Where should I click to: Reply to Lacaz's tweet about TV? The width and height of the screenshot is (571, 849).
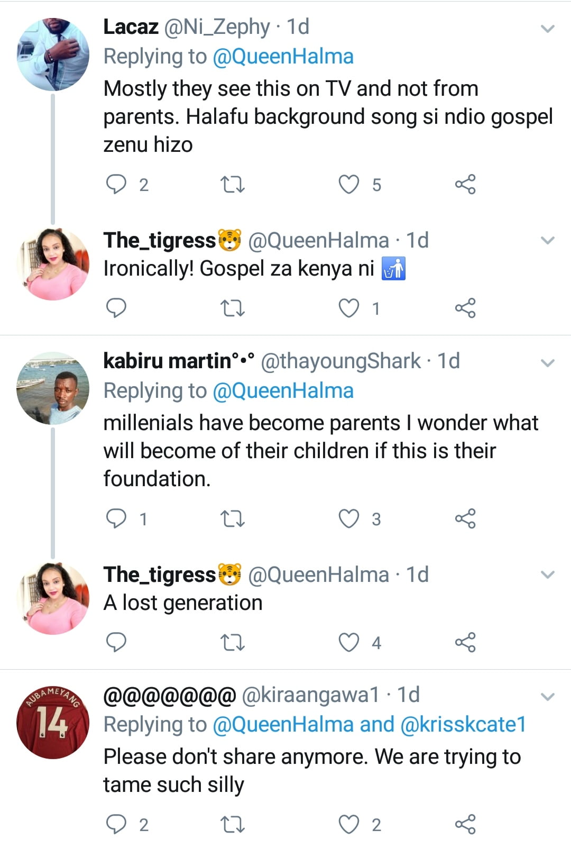click(x=116, y=185)
